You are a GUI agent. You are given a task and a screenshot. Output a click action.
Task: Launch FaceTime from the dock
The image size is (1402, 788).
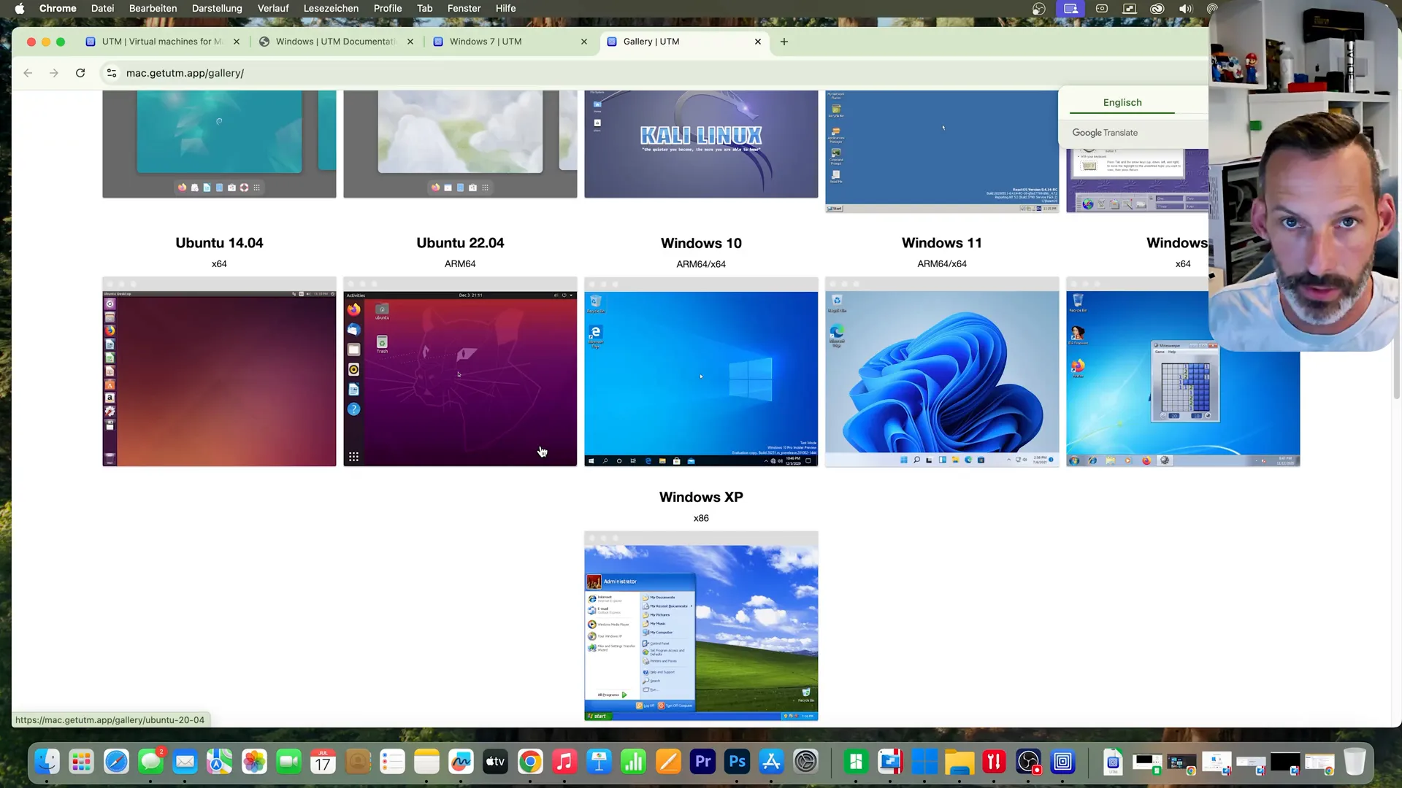[x=289, y=762]
